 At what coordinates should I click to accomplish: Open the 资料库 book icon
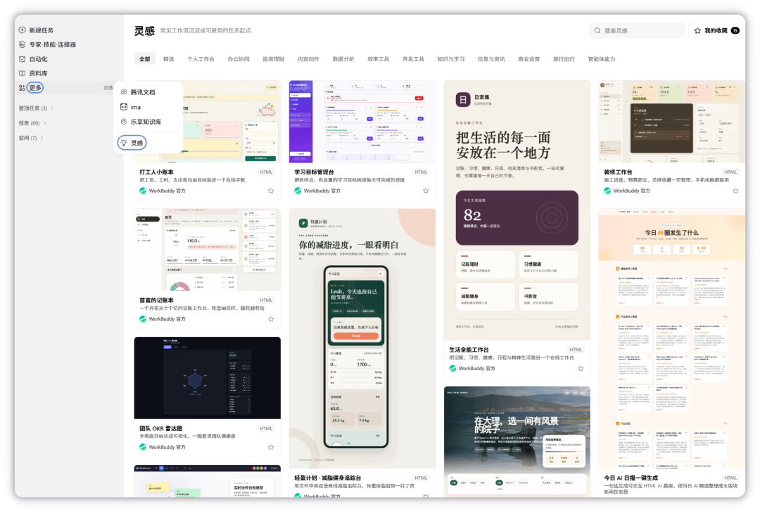click(x=23, y=73)
